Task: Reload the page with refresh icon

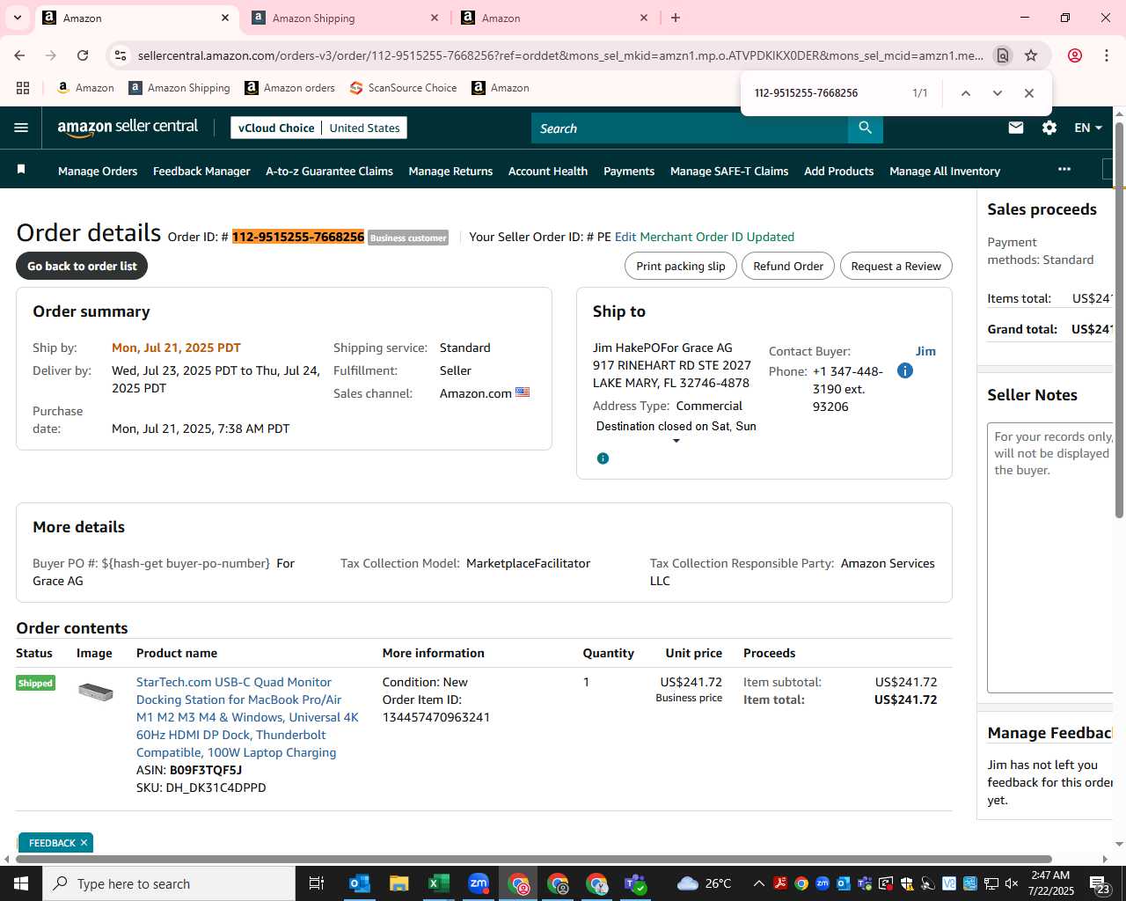Action: click(83, 55)
